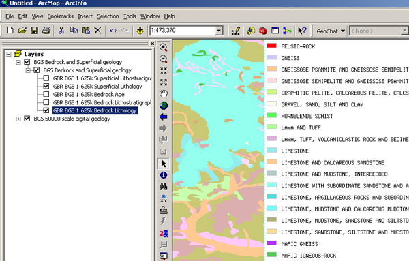This screenshot has width=409, height=261.
Task: Go back to previous extent
Action: coord(164,117)
